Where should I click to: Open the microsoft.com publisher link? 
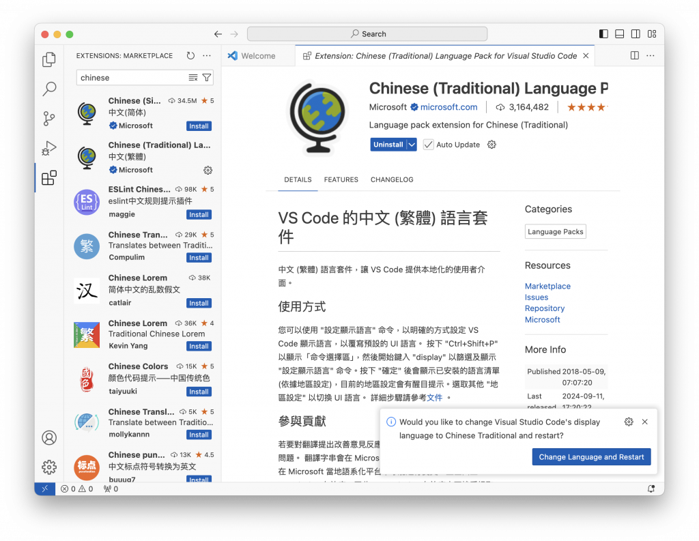(x=449, y=107)
